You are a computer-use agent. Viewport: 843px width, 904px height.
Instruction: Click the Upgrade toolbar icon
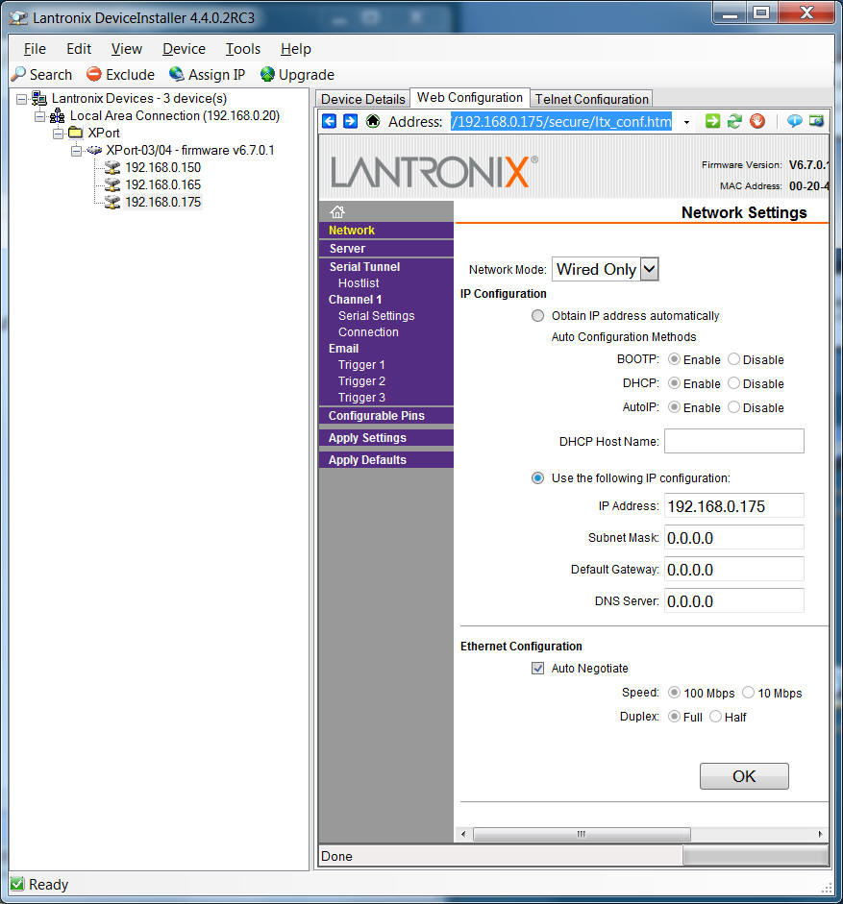[x=267, y=74]
